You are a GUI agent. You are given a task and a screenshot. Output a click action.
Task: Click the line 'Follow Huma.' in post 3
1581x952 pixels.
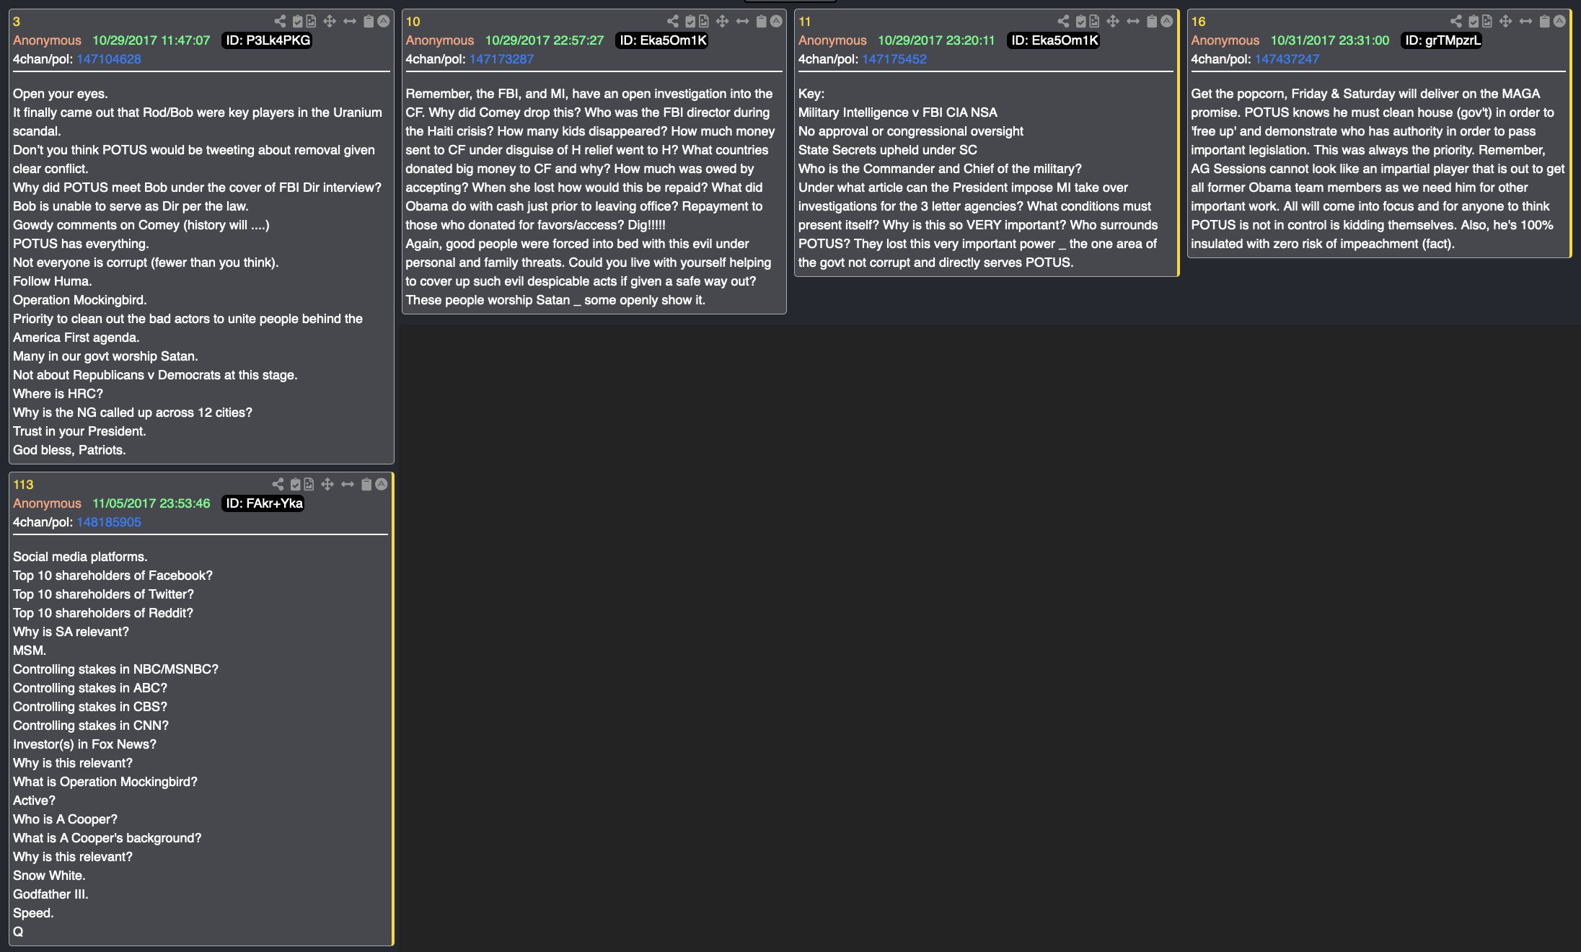(x=52, y=281)
